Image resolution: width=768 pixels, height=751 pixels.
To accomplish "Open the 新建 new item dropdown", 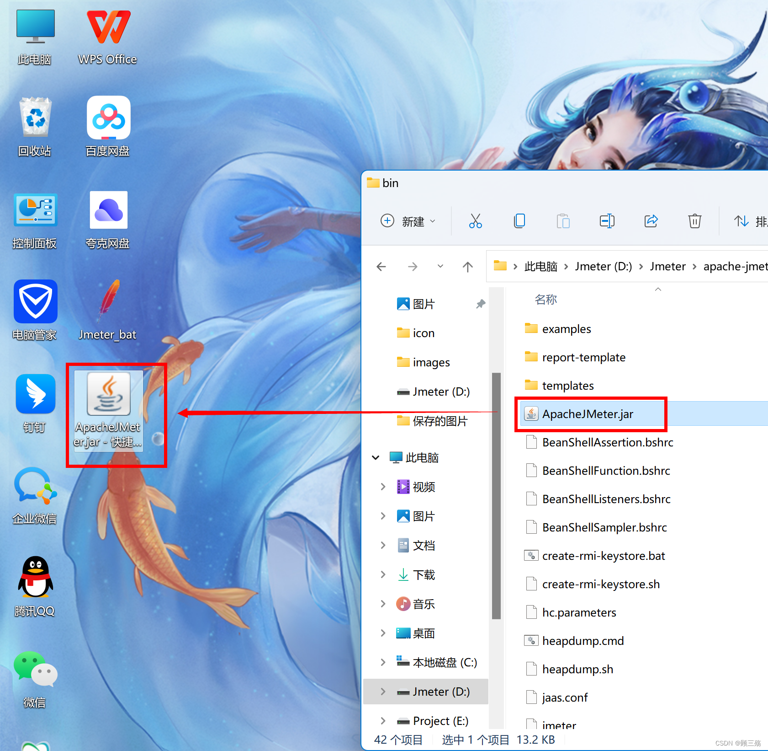I will point(408,221).
